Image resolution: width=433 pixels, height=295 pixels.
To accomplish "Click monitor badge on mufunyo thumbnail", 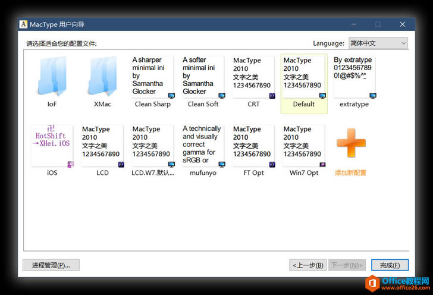I will [222, 165].
